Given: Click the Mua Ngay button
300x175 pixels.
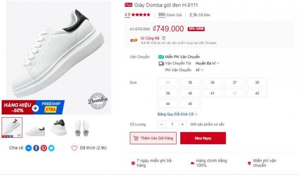Looking at the screenshot, I should [x=203, y=138].
